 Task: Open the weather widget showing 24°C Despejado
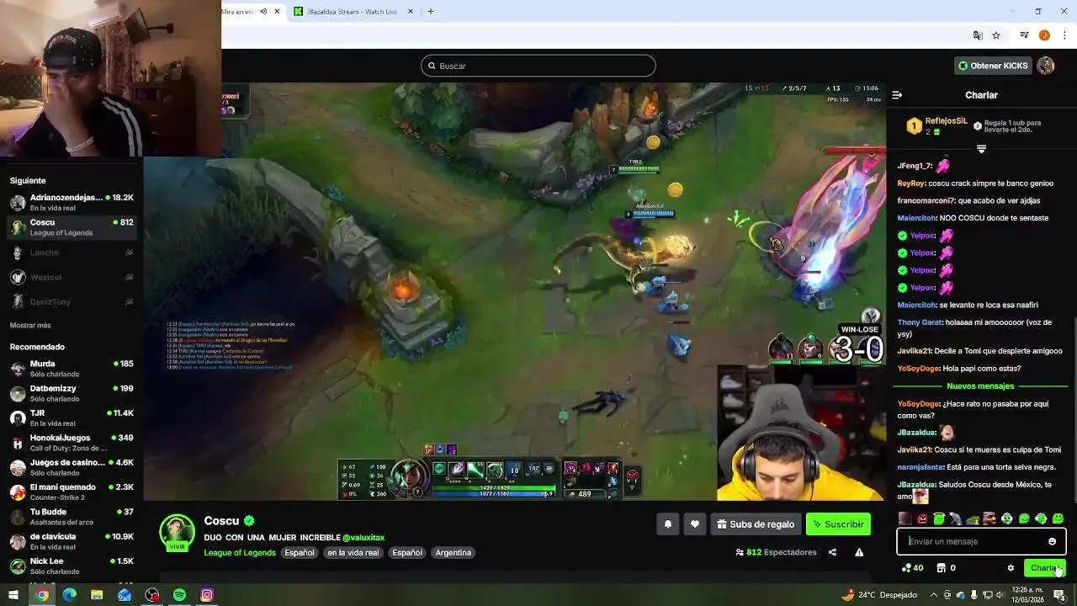coord(879,595)
